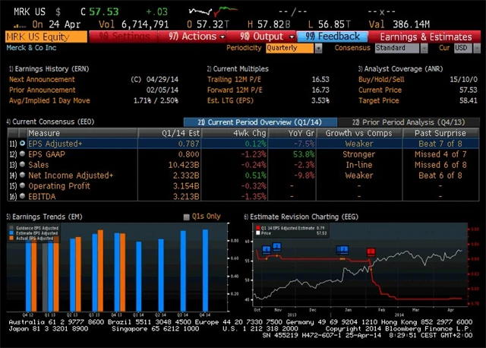The width and height of the screenshot is (486, 348).
Task: Click the red legend icon for EPS Adjusted Estimate
Action: [x=259, y=226]
